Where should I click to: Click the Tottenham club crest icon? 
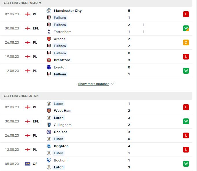pyautogui.click(x=49, y=32)
